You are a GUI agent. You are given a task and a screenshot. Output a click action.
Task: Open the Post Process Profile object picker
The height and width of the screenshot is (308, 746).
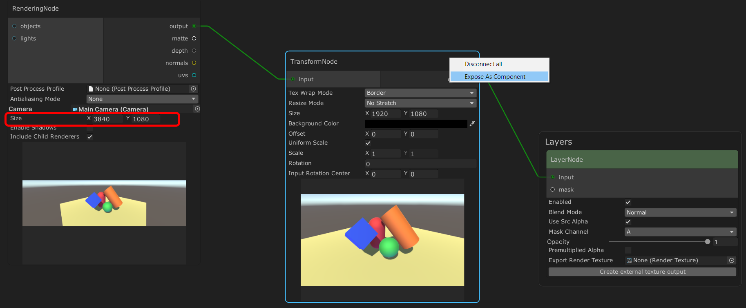pyautogui.click(x=194, y=89)
